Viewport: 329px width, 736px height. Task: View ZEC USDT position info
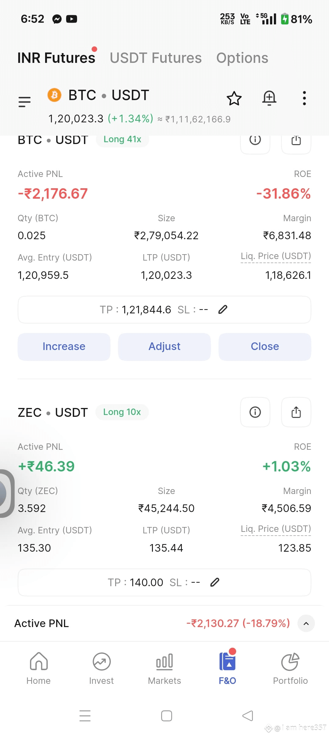coord(255,412)
